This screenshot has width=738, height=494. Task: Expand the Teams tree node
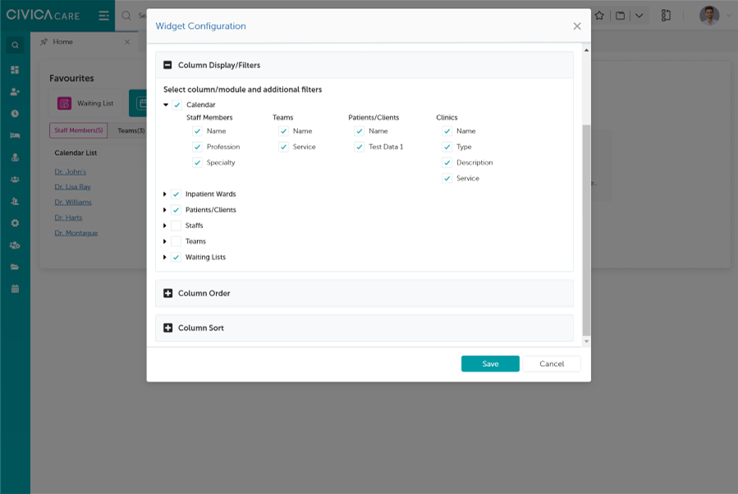click(x=165, y=241)
